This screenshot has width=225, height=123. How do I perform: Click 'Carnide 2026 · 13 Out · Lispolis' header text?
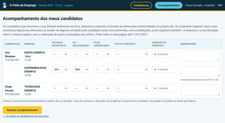55,5
